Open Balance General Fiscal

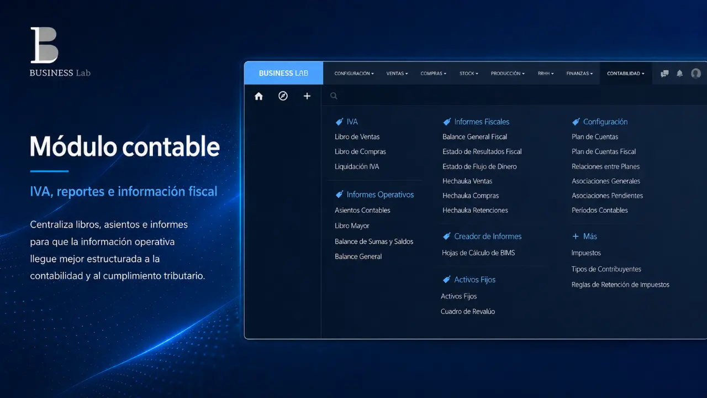pyautogui.click(x=474, y=137)
